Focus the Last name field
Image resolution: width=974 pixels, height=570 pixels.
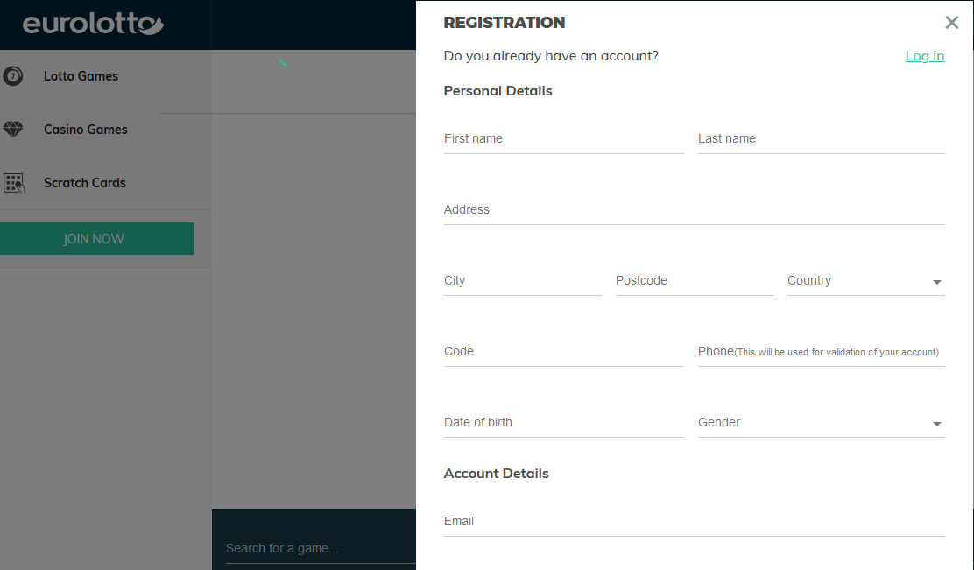click(x=822, y=139)
